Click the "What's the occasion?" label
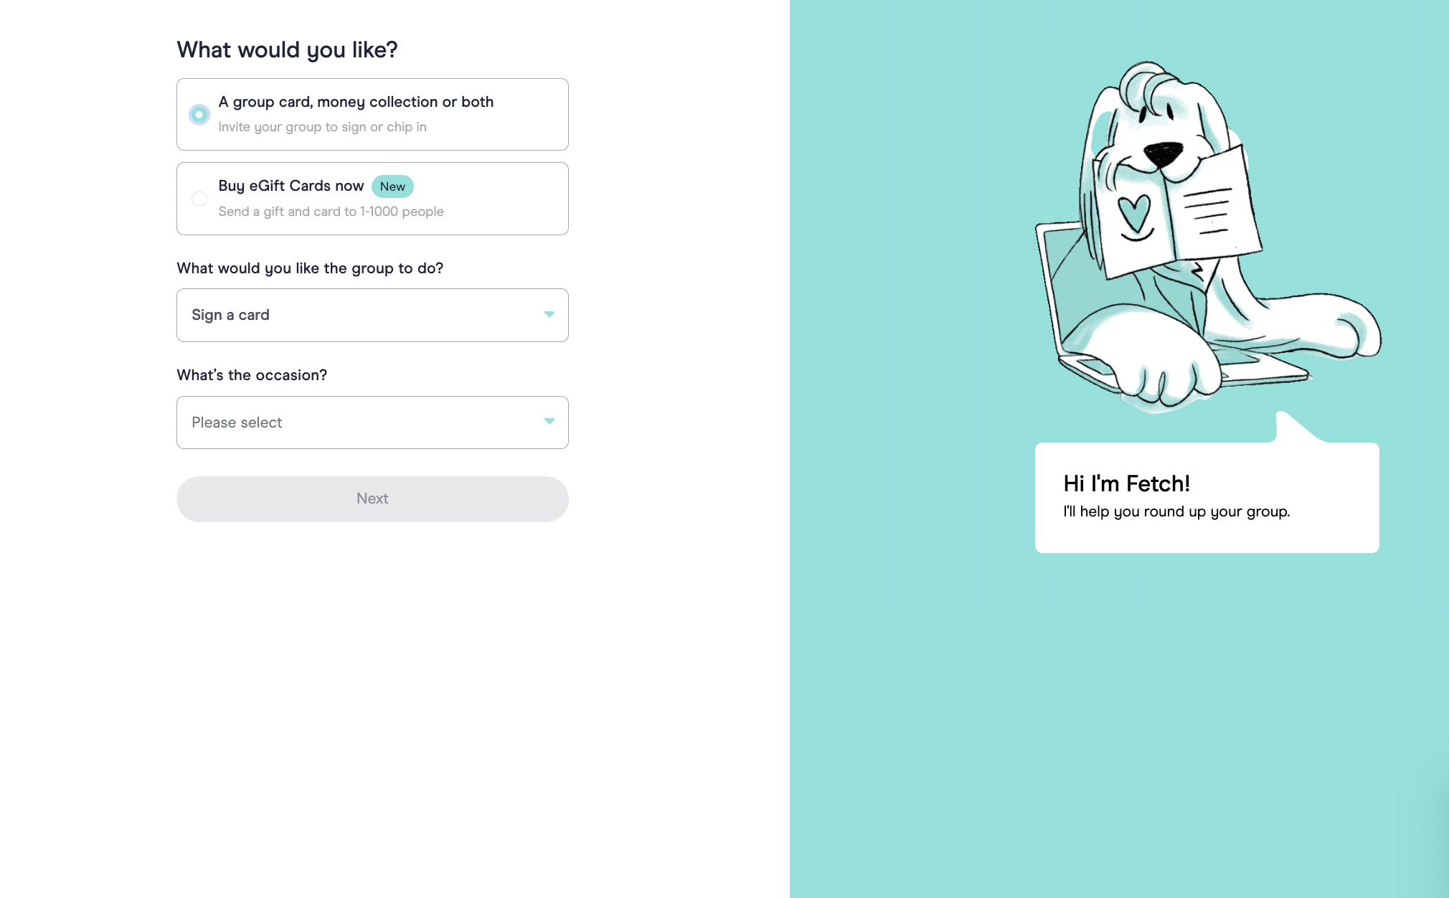The image size is (1449, 898). (252, 375)
